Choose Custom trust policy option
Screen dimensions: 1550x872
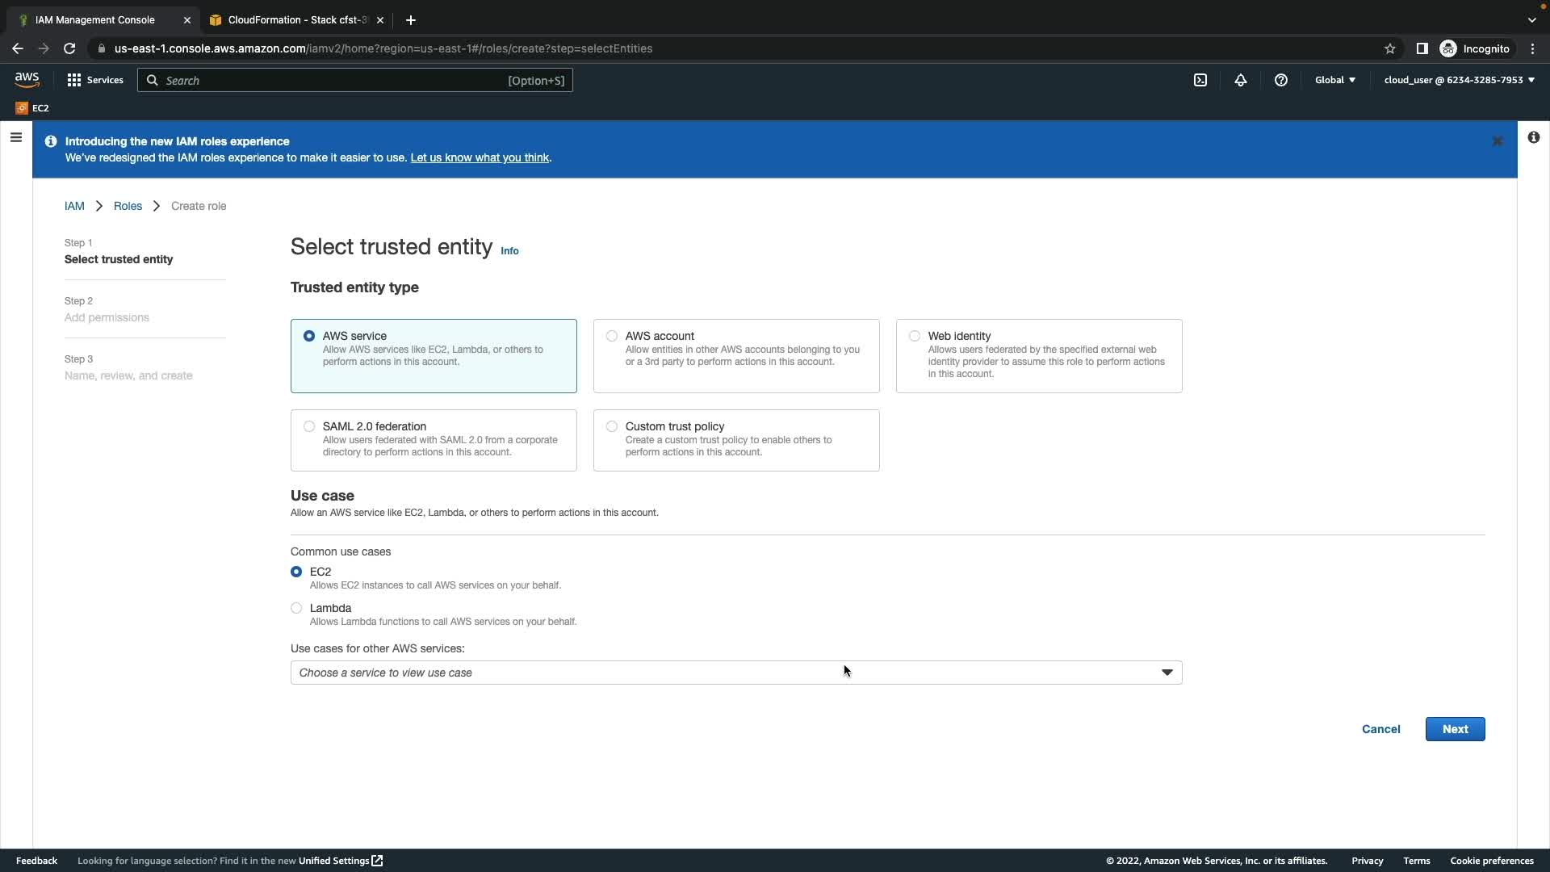[x=612, y=426]
